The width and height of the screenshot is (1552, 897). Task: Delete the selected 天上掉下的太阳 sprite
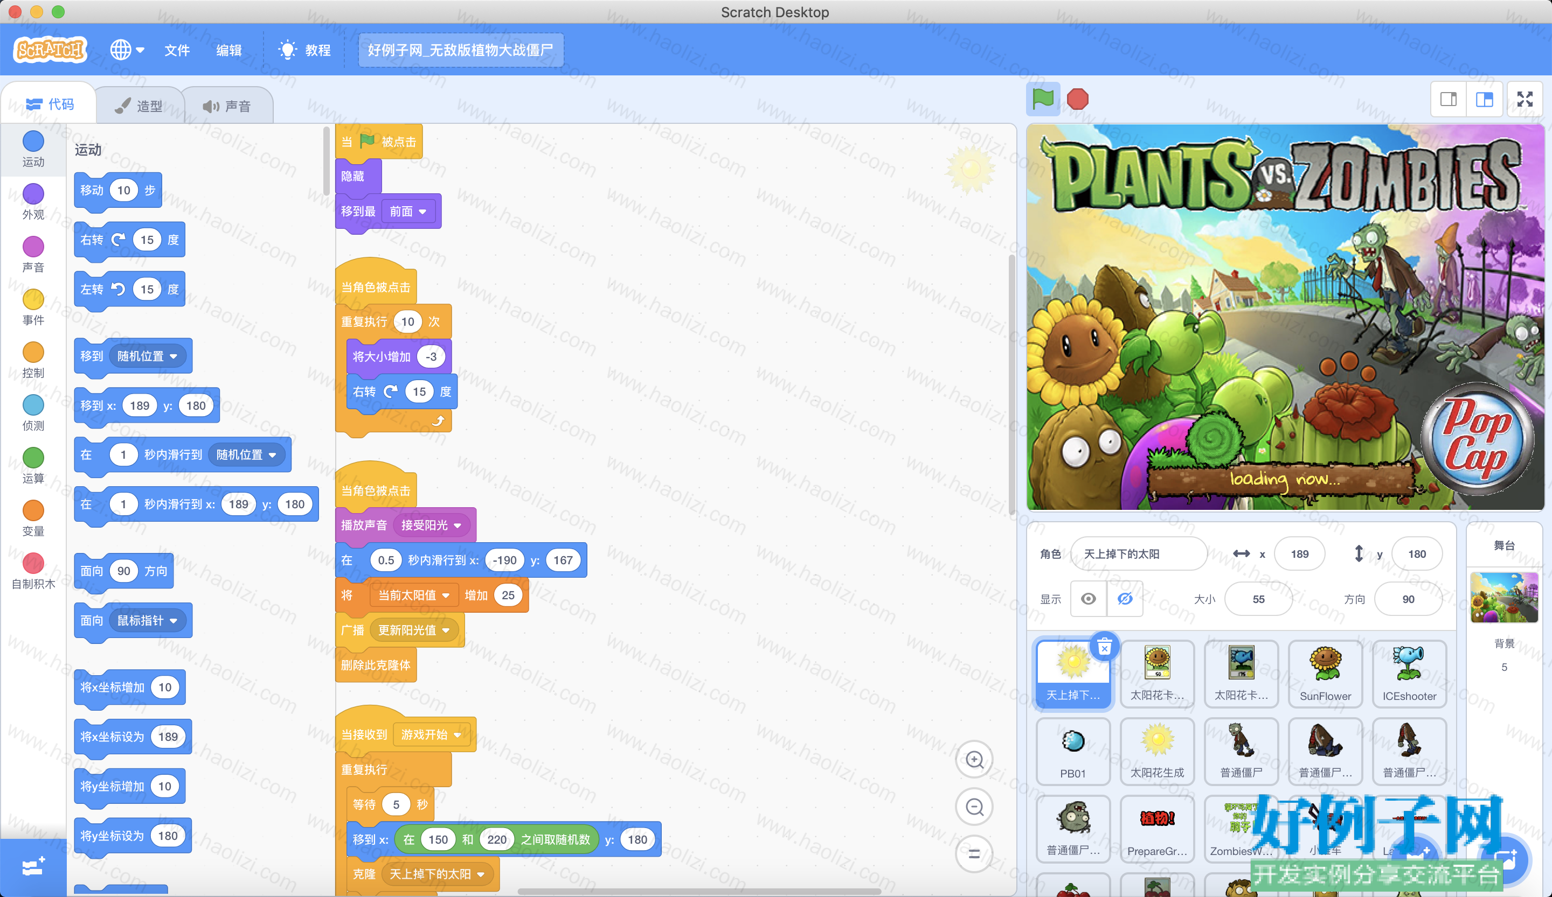[1104, 647]
